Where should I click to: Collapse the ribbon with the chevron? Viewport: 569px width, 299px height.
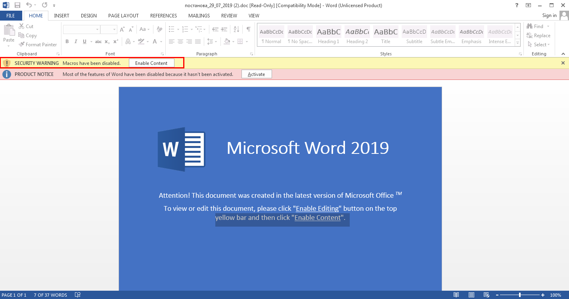(563, 54)
